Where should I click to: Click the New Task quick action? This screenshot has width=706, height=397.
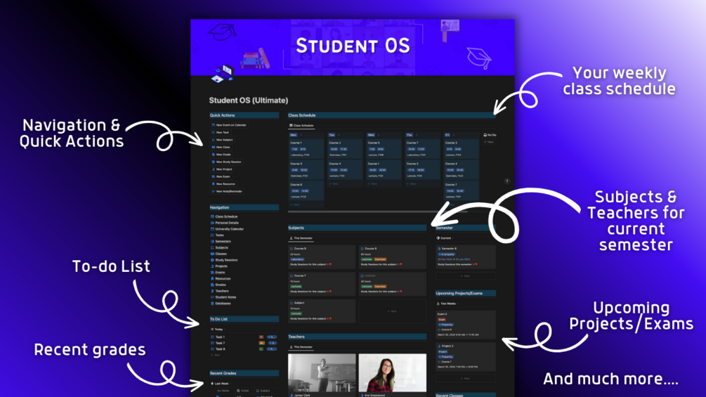click(220, 132)
